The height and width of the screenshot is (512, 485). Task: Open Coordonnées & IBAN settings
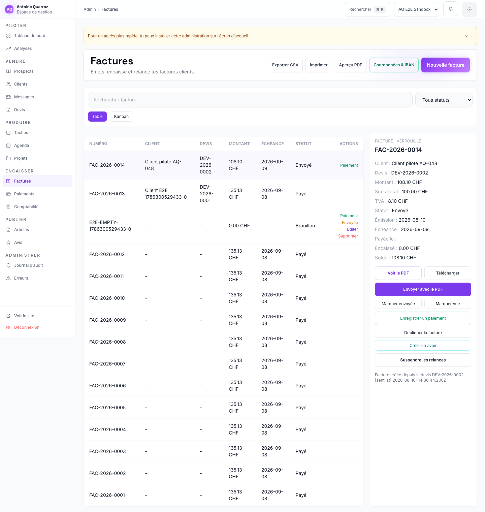point(394,65)
